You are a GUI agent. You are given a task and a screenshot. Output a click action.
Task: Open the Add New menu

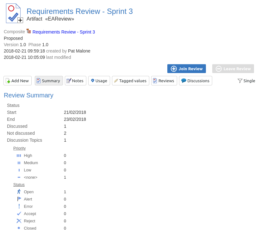pos(17,81)
